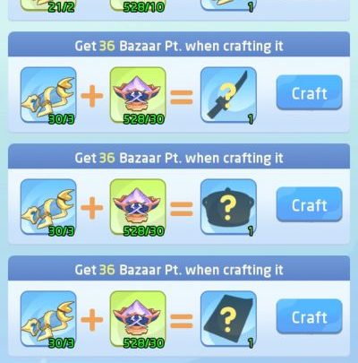The image size is (358, 363).
Task: Click Craft button for the mystery cloth recipe
Action: click(x=309, y=316)
